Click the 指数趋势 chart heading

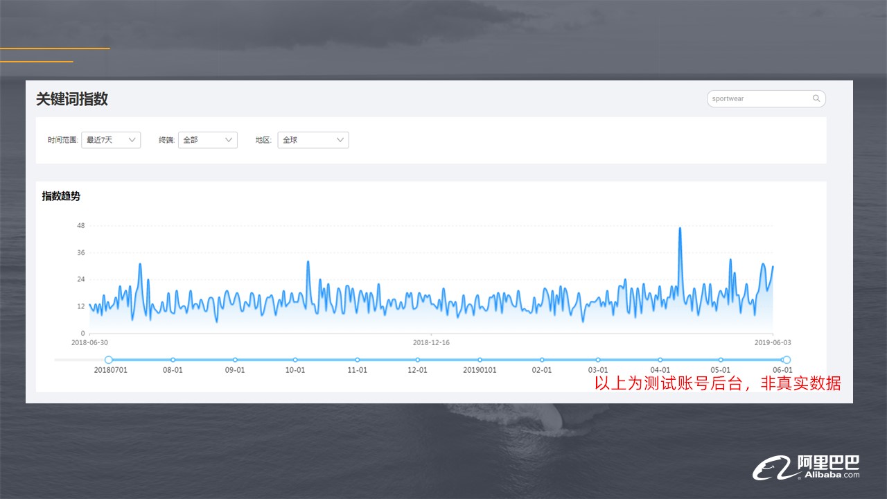(61, 196)
